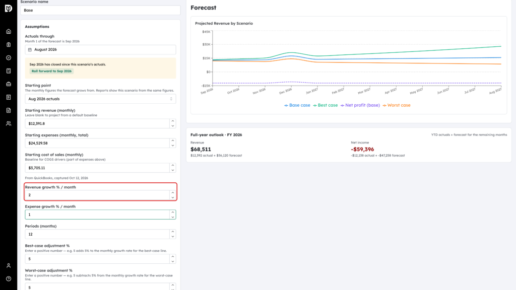Open the Actuals through date picker field
Screen dimensions: 516x290
(x=100, y=50)
